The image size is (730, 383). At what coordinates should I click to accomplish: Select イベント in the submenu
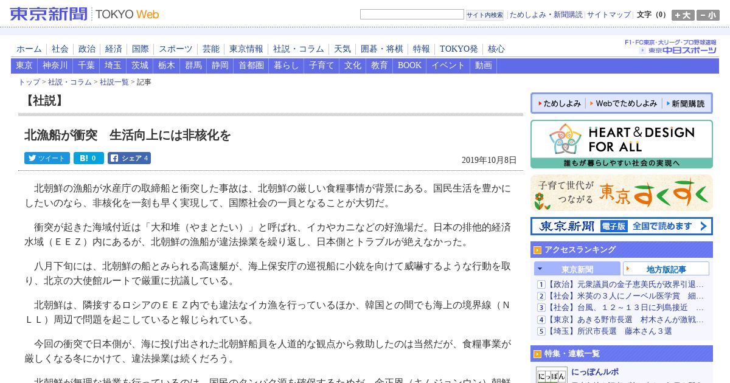[448, 66]
